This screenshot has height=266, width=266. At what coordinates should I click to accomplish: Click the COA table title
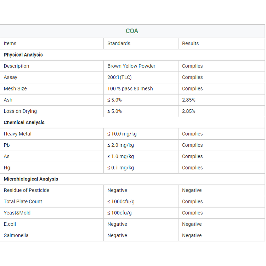(x=132, y=31)
